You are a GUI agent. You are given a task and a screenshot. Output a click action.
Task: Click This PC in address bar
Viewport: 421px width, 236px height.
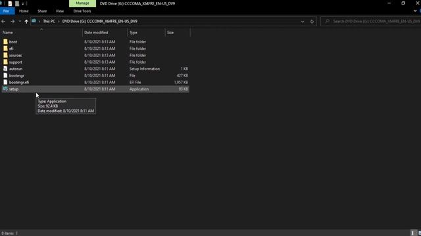click(x=49, y=21)
